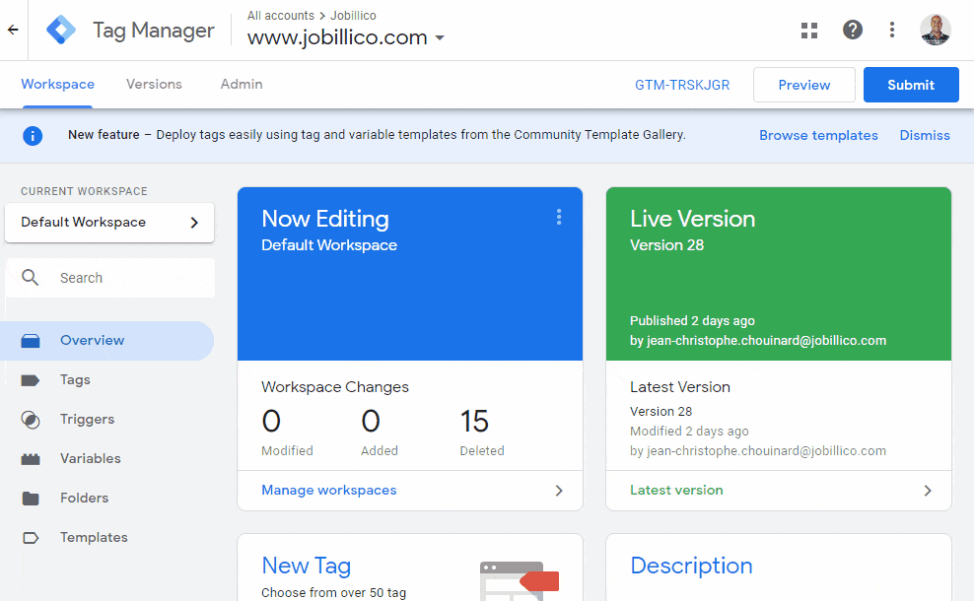This screenshot has height=601, width=974.
Task: Click the Tag Manager logo
Action: tap(61, 30)
